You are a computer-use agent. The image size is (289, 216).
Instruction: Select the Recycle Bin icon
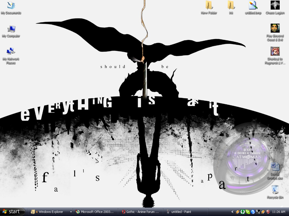(275, 192)
